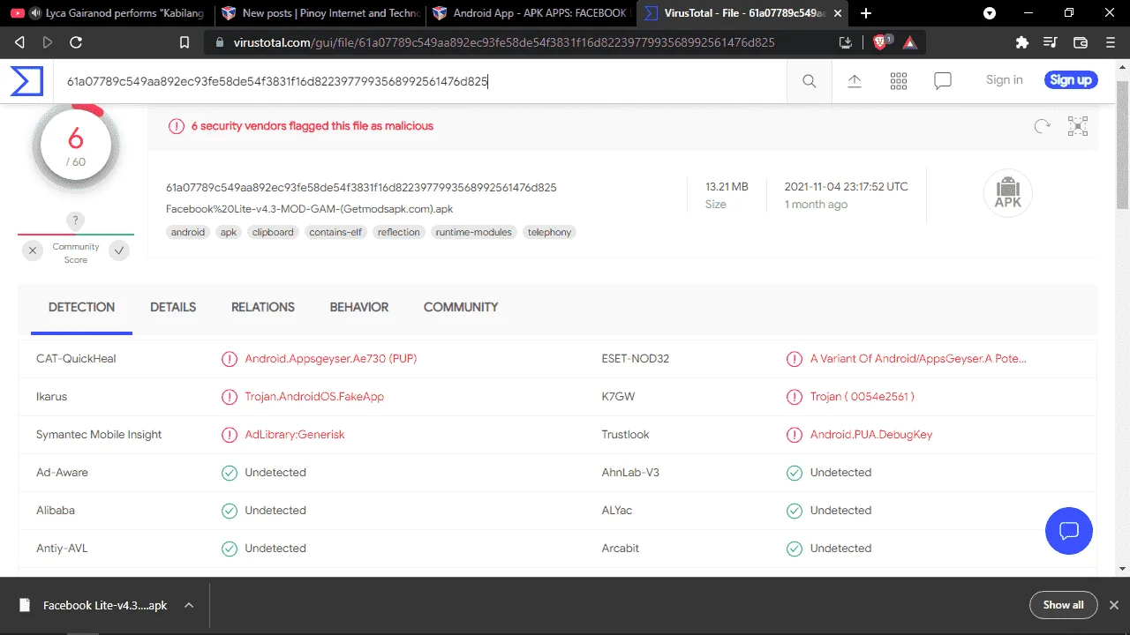Select the 2021-11-04 23:17:52 UTC timestamp

[847, 187]
